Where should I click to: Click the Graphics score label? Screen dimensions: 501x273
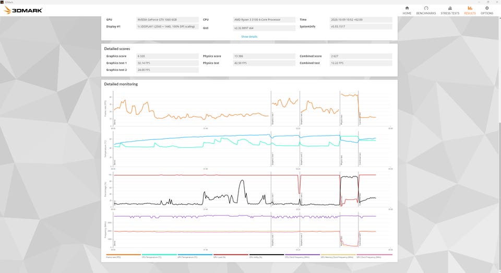point(116,56)
